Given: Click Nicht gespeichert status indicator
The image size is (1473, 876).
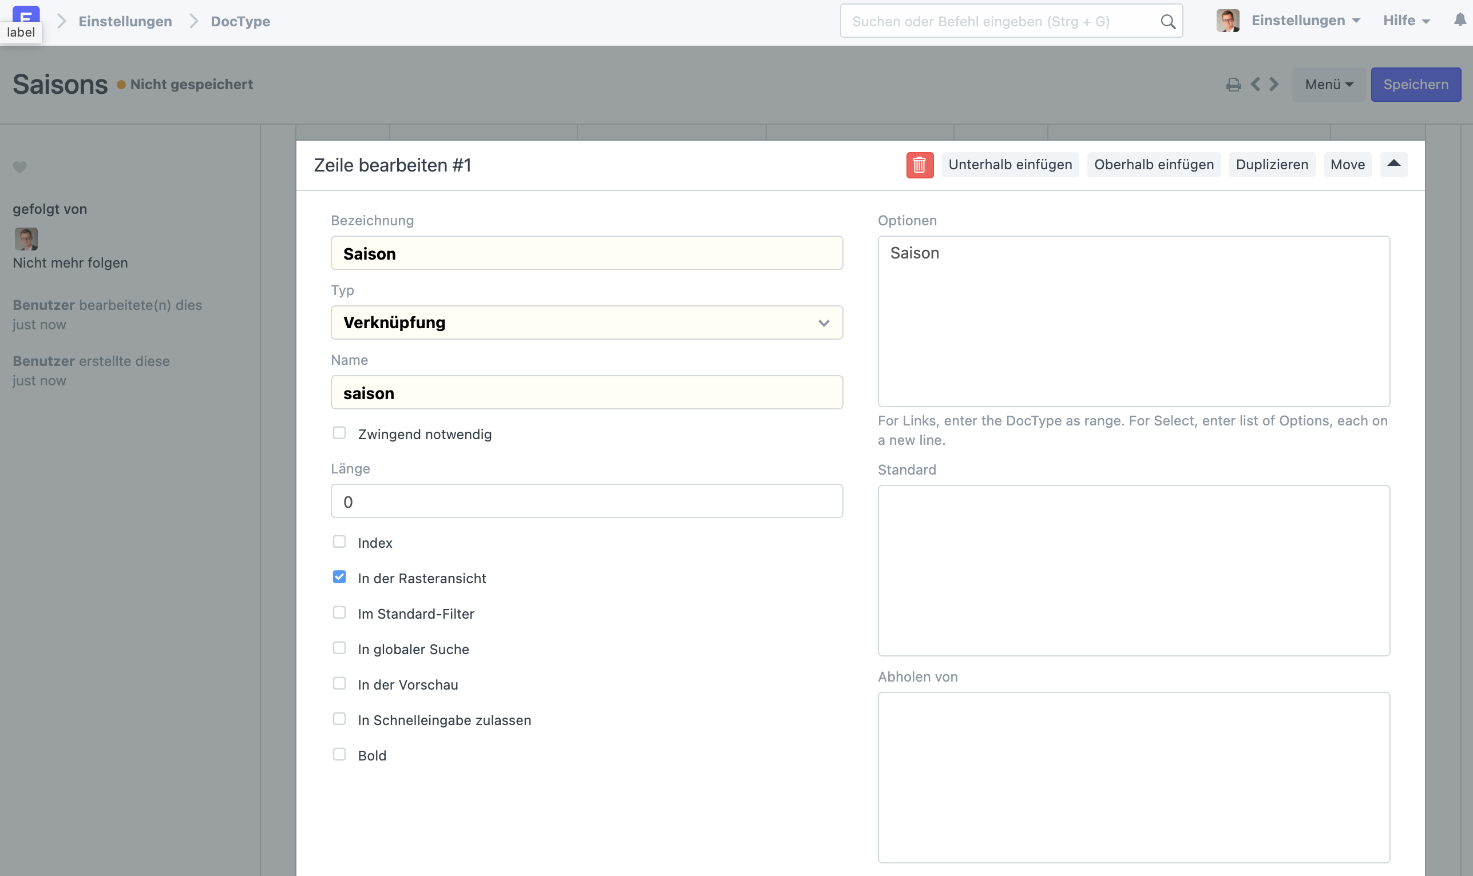Looking at the screenshot, I should pos(185,85).
